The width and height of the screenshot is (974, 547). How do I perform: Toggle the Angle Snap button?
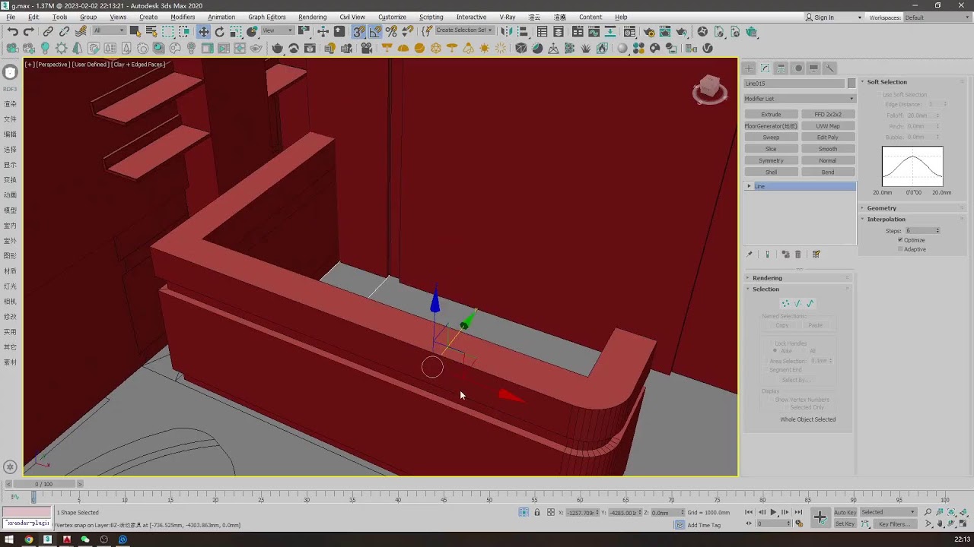tap(375, 31)
